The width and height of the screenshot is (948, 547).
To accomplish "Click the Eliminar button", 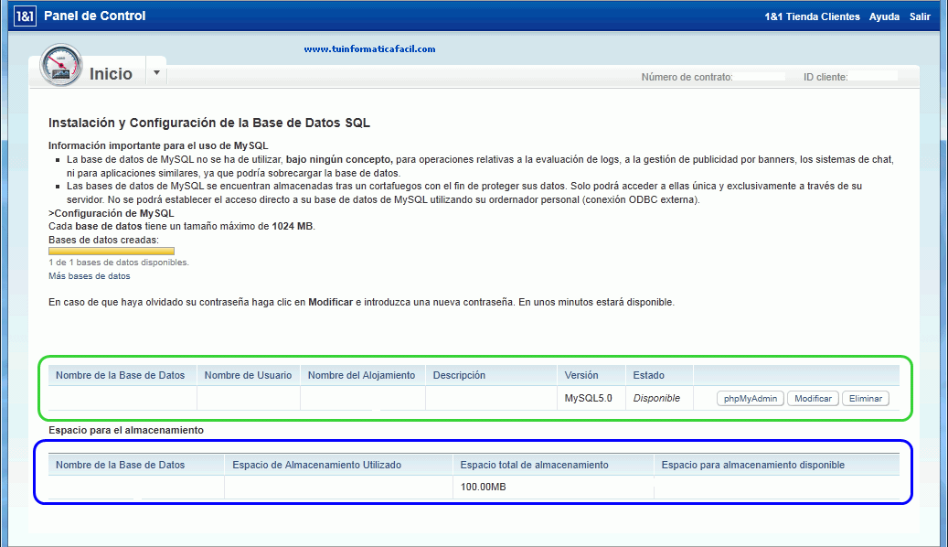I will (x=865, y=398).
